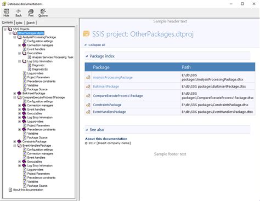260x201 pixels.
Task: Click the Print toolbar icon
Action: click(x=31, y=12)
